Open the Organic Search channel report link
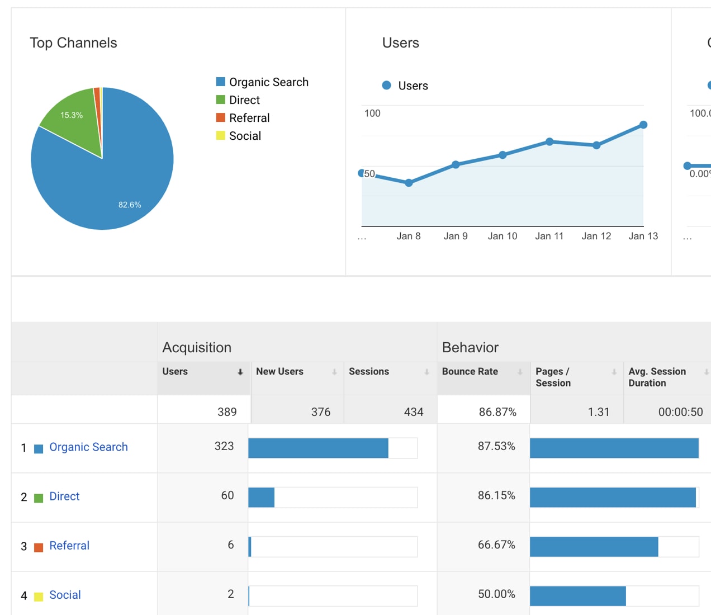The height and width of the screenshot is (615, 711). tap(88, 447)
